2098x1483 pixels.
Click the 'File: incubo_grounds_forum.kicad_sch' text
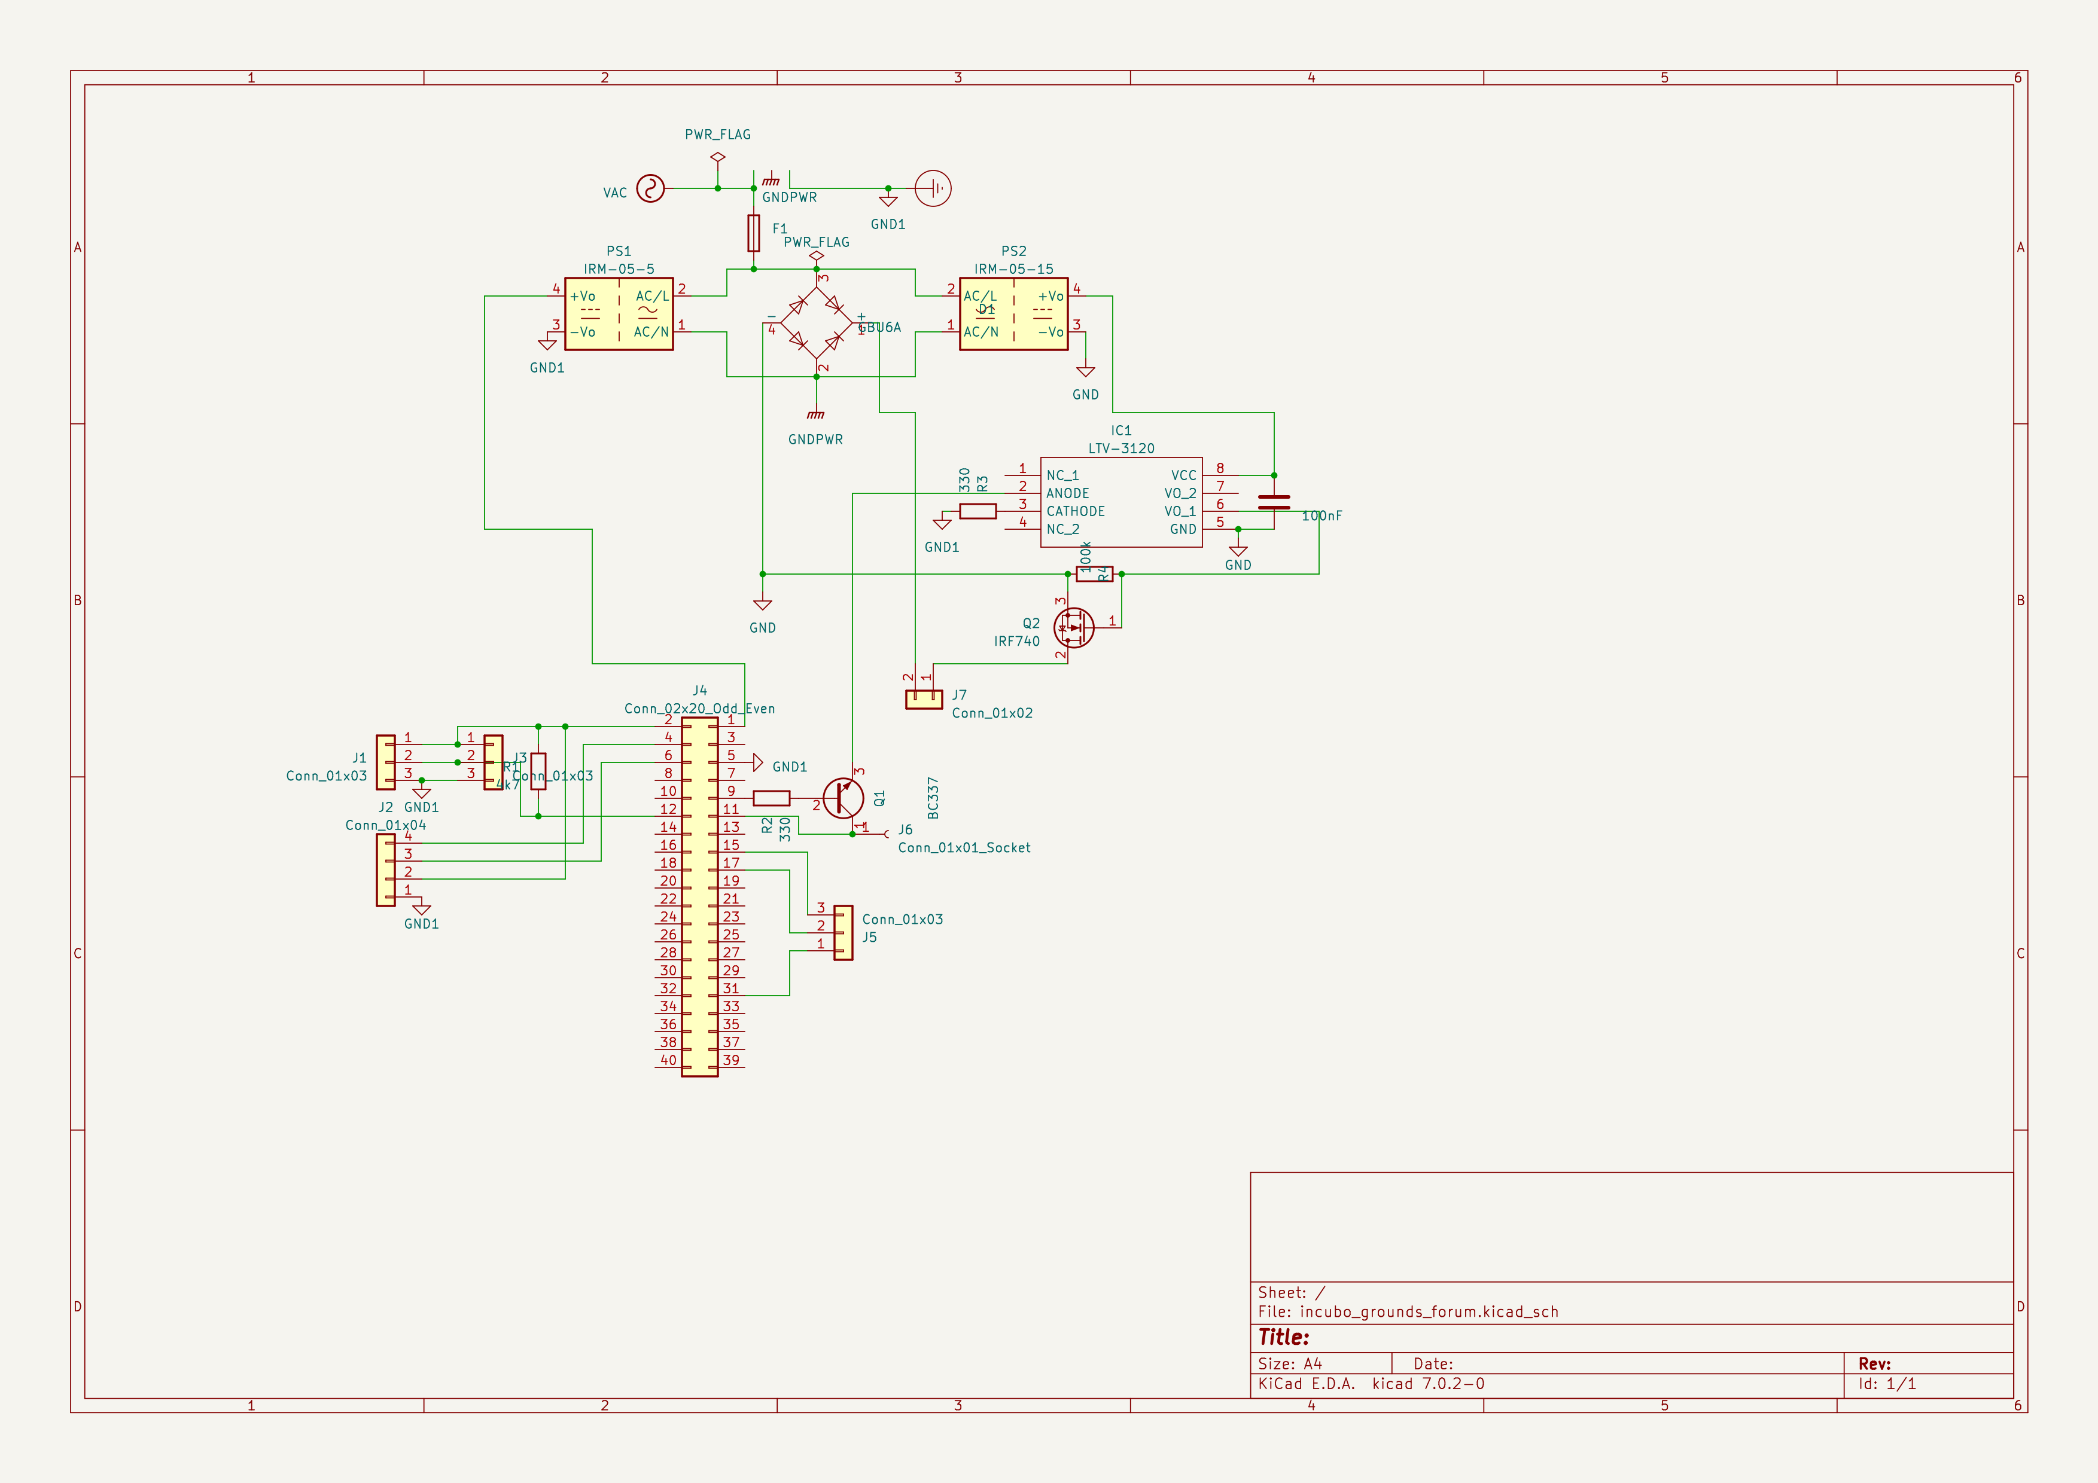[x=1408, y=1312]
